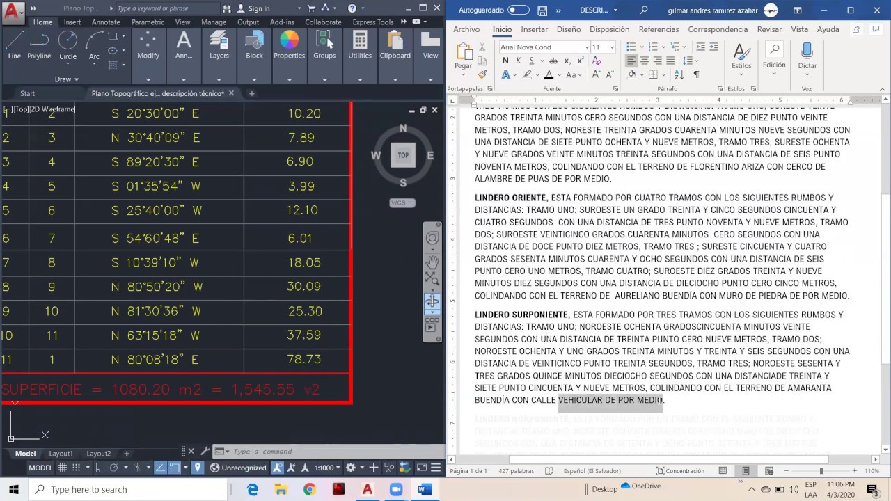Center align the paragraph
Image resolution: width=891 pixels, height=501 pixels.
click(645, 61)
